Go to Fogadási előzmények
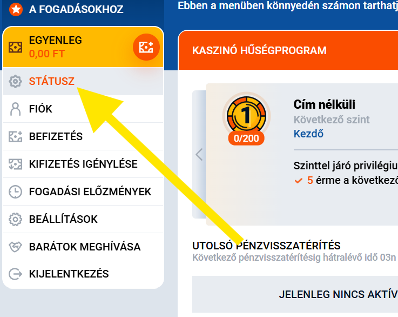Image resolution: width=398 pixels, height=317 pixels. pos(90,191)
